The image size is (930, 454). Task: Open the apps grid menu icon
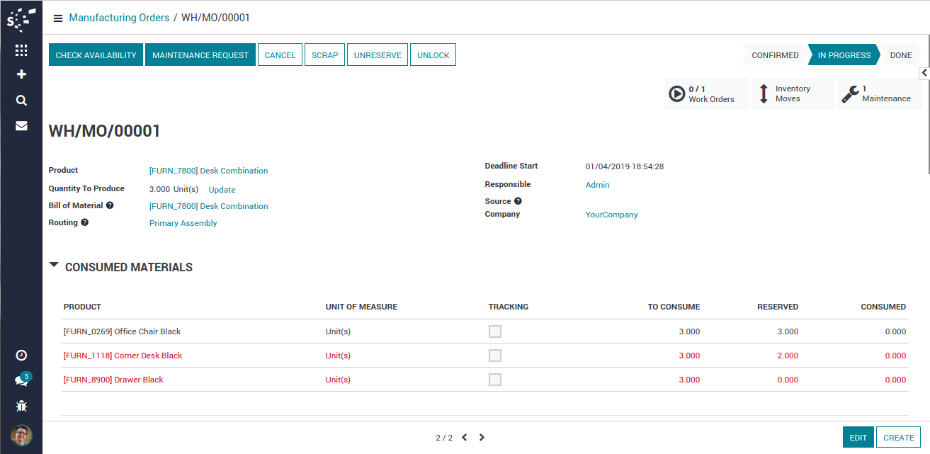point(21,50)
